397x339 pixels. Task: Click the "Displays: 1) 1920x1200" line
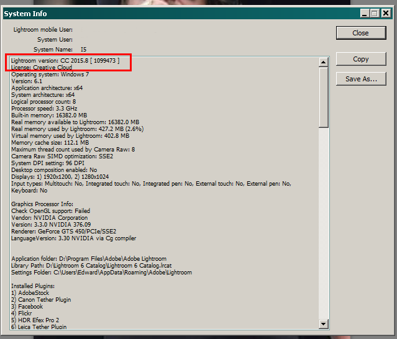(x=60, y=177)
